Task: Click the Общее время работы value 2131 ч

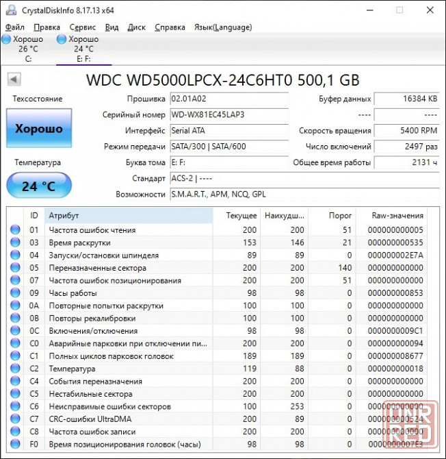Action: coord(406,162)
